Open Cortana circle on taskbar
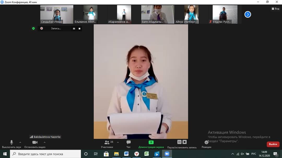Image resolution: width=282 pixels, height=158 pixels. click(86, 154)
